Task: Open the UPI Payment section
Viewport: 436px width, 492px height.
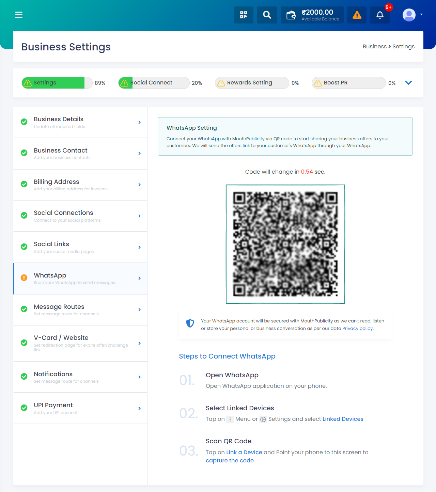Action: (x=80, y=408)
